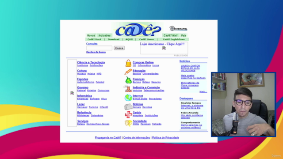Open Carnaval subcategory under Lazer
283x159 pixels.
coord(82,107)
